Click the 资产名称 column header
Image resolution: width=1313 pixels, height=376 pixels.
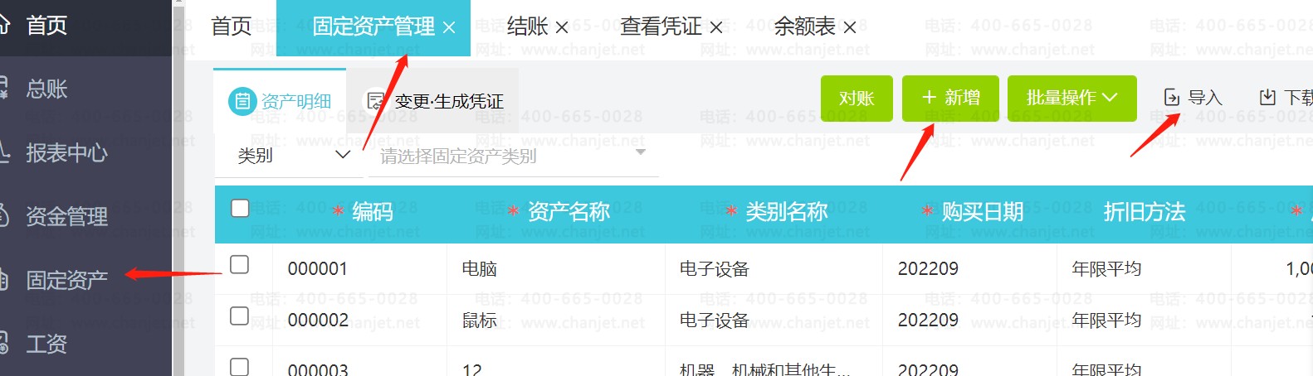569,212
